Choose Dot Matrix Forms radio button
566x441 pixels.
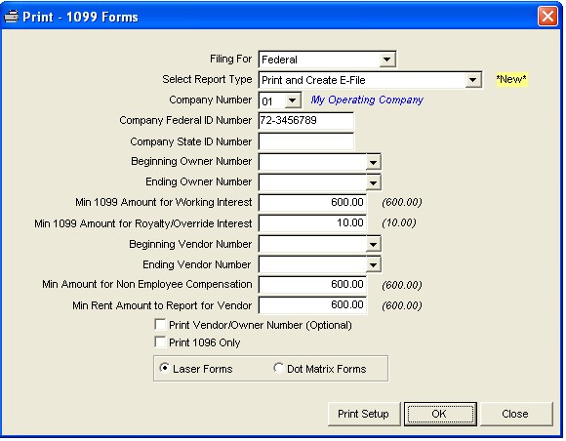278,368
